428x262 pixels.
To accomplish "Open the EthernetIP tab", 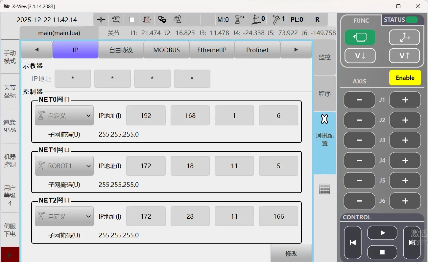I will click(212, 50).
